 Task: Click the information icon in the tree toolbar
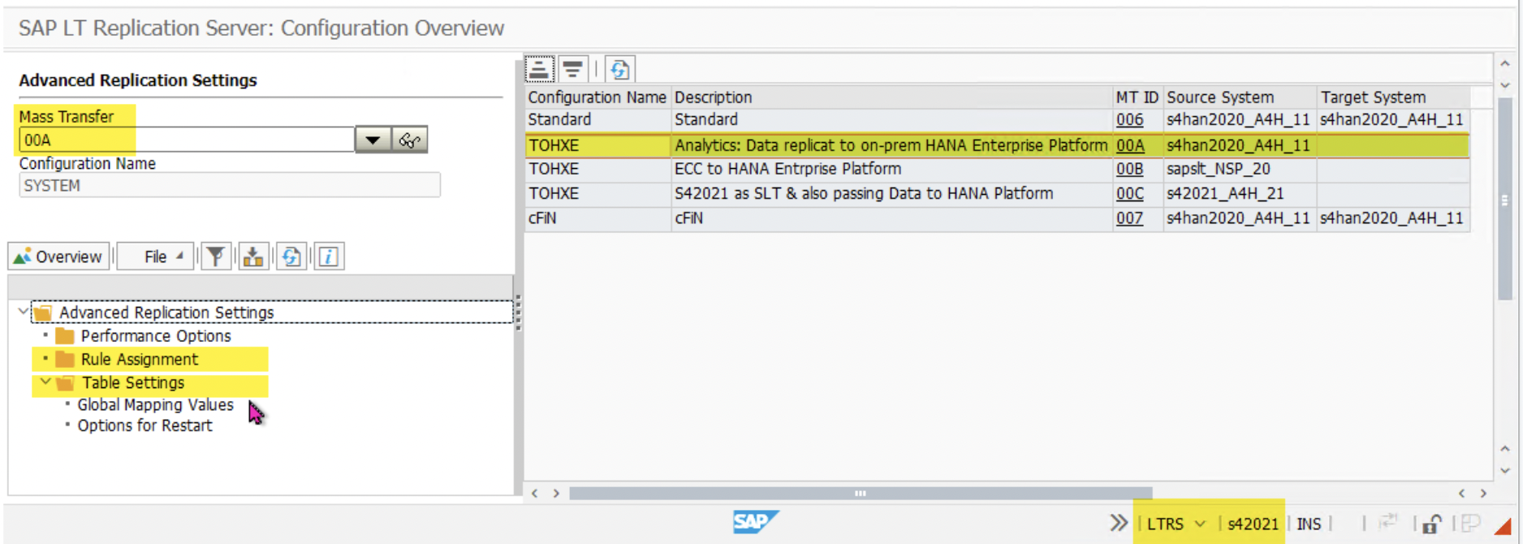pyautogui.click(x=329, y=257)
